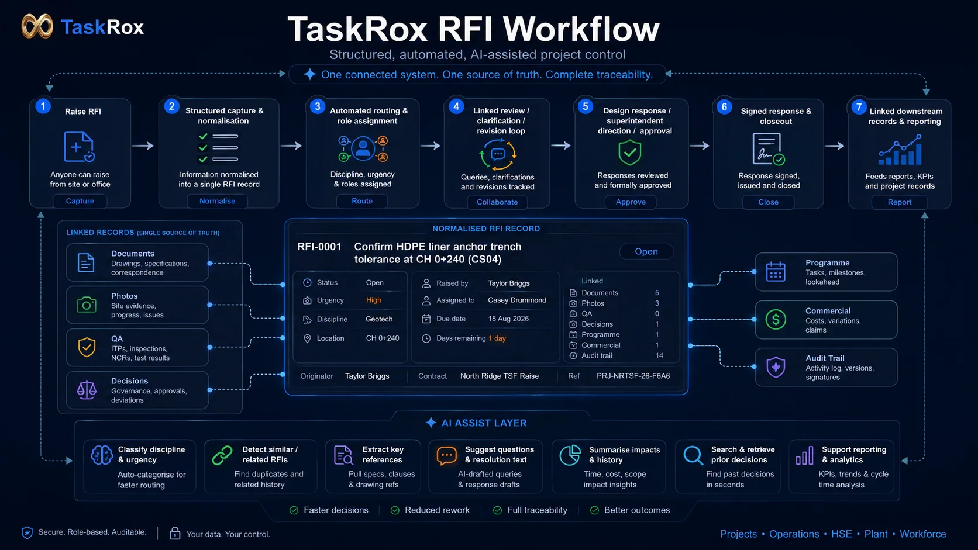This screenshot has height=550, width=978.
Task: Click the Capture button
Action: [80, 201]
